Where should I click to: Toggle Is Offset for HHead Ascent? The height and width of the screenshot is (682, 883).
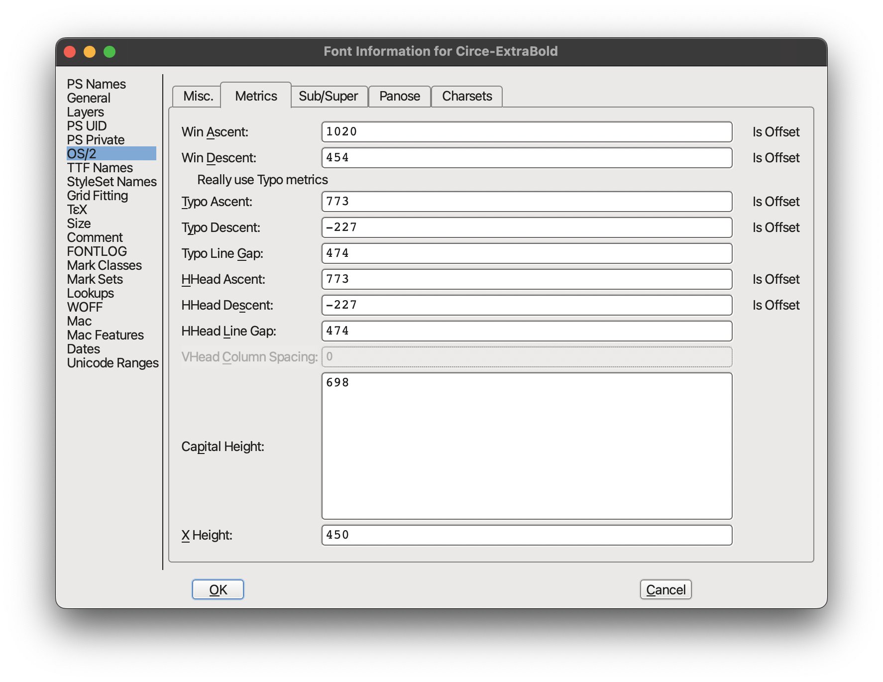pyautogui.click(x=775, y=279)
